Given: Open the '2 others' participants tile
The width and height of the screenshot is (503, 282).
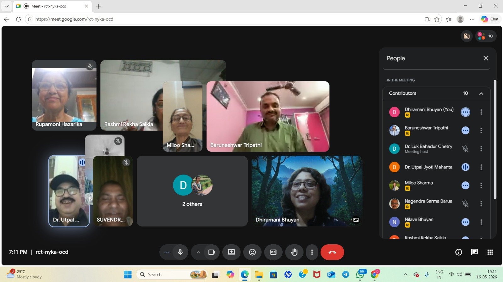Looking at the screenshot, I should pos(192,191).
